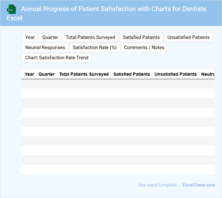
Task: Click the Unsatisfied Patients tag
Action: 188,37
